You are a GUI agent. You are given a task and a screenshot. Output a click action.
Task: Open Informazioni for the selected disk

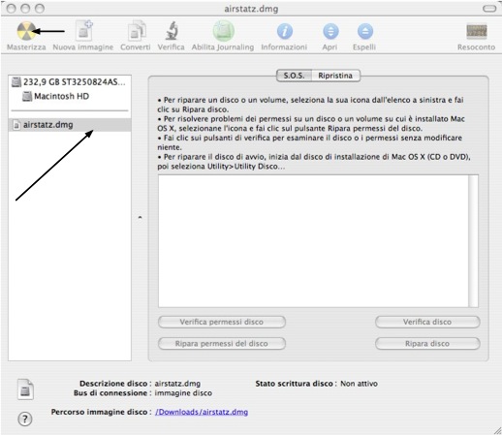[285, 31]
